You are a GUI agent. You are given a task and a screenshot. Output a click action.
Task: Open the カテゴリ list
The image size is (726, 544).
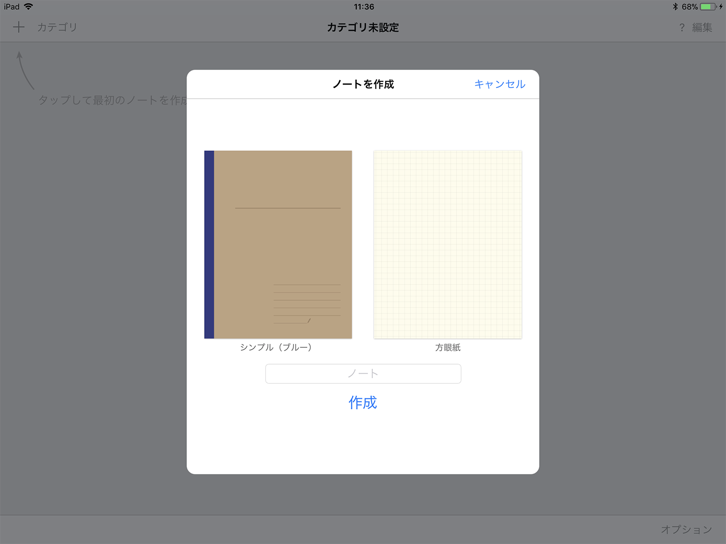(57, 27)
